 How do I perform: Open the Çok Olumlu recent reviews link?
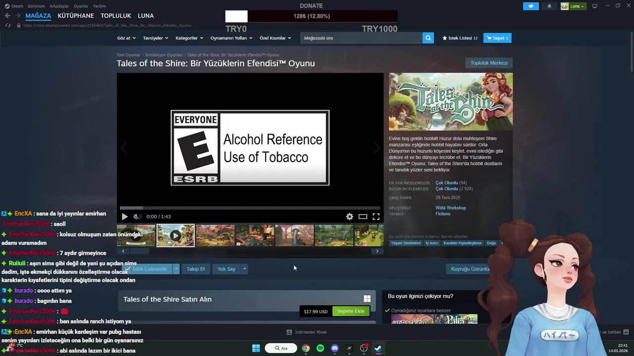point(447,183)
